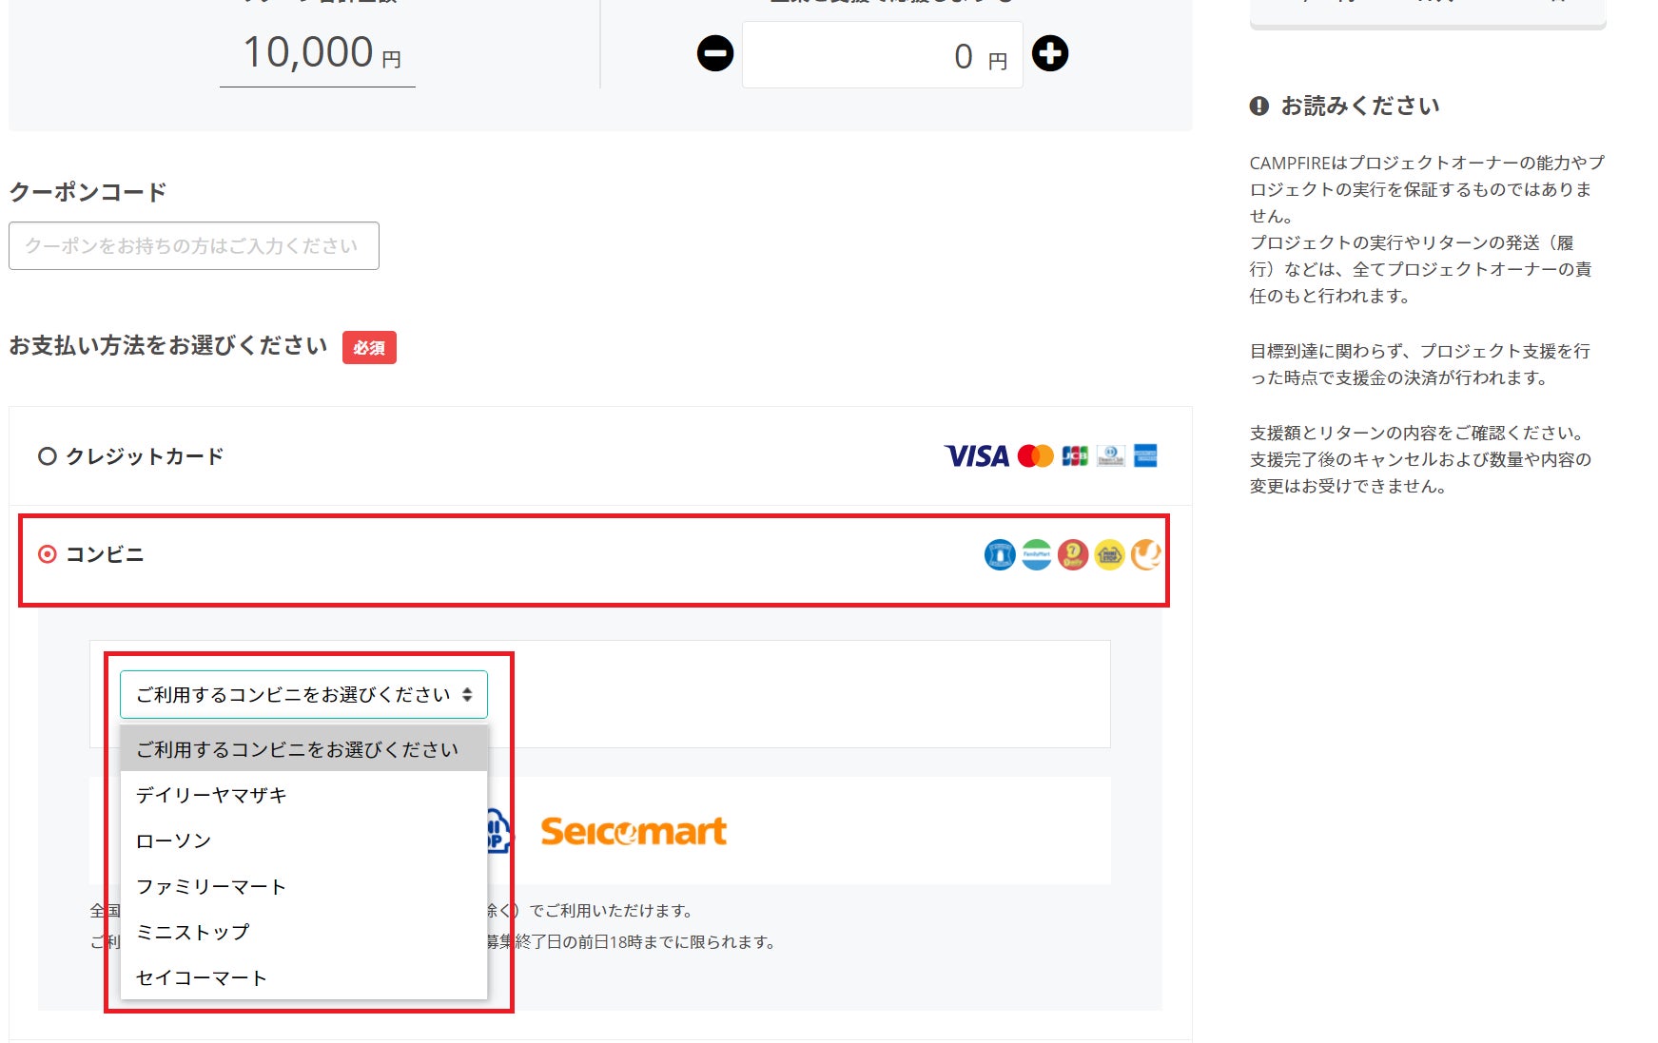Image resolution: width=1658 pixels, height=1043 pixels.
Task: Click the JCB card logo
Action: (1075, 456)
